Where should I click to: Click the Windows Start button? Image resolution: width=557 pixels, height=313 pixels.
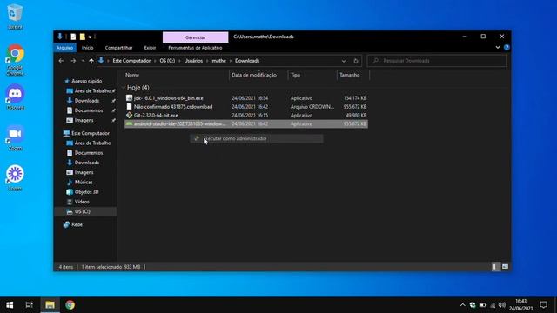coord(10,305)
